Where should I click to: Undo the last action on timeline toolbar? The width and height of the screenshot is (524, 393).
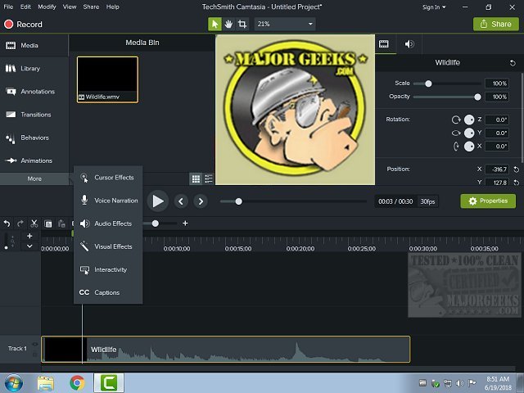7,224
